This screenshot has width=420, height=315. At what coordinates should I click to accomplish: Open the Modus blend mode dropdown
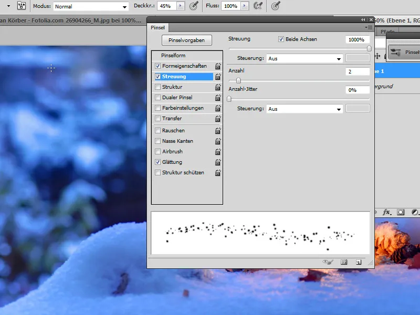pos(91,6)
